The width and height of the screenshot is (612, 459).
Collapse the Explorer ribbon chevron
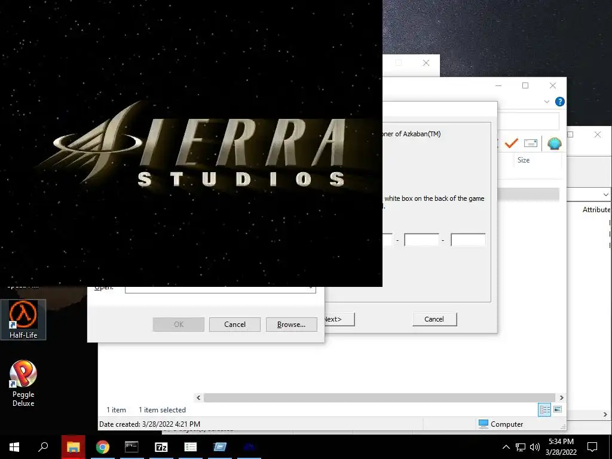(x=546, y=102)
